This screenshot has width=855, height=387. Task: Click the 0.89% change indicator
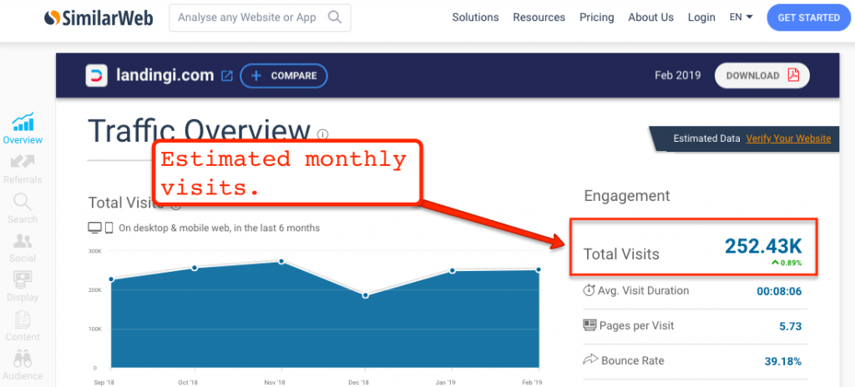click(787, 263)
